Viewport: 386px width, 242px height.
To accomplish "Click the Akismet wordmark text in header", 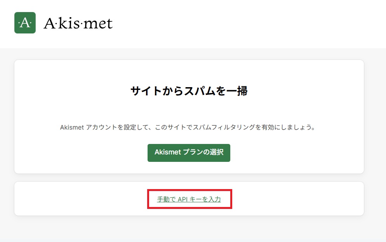I will (x=78, y=23).
